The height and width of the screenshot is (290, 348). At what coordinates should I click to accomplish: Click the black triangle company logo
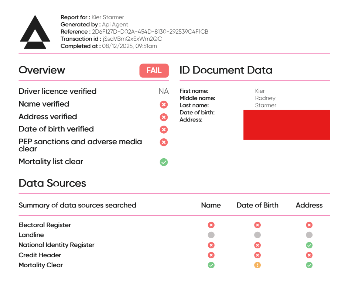click(35, 32)
